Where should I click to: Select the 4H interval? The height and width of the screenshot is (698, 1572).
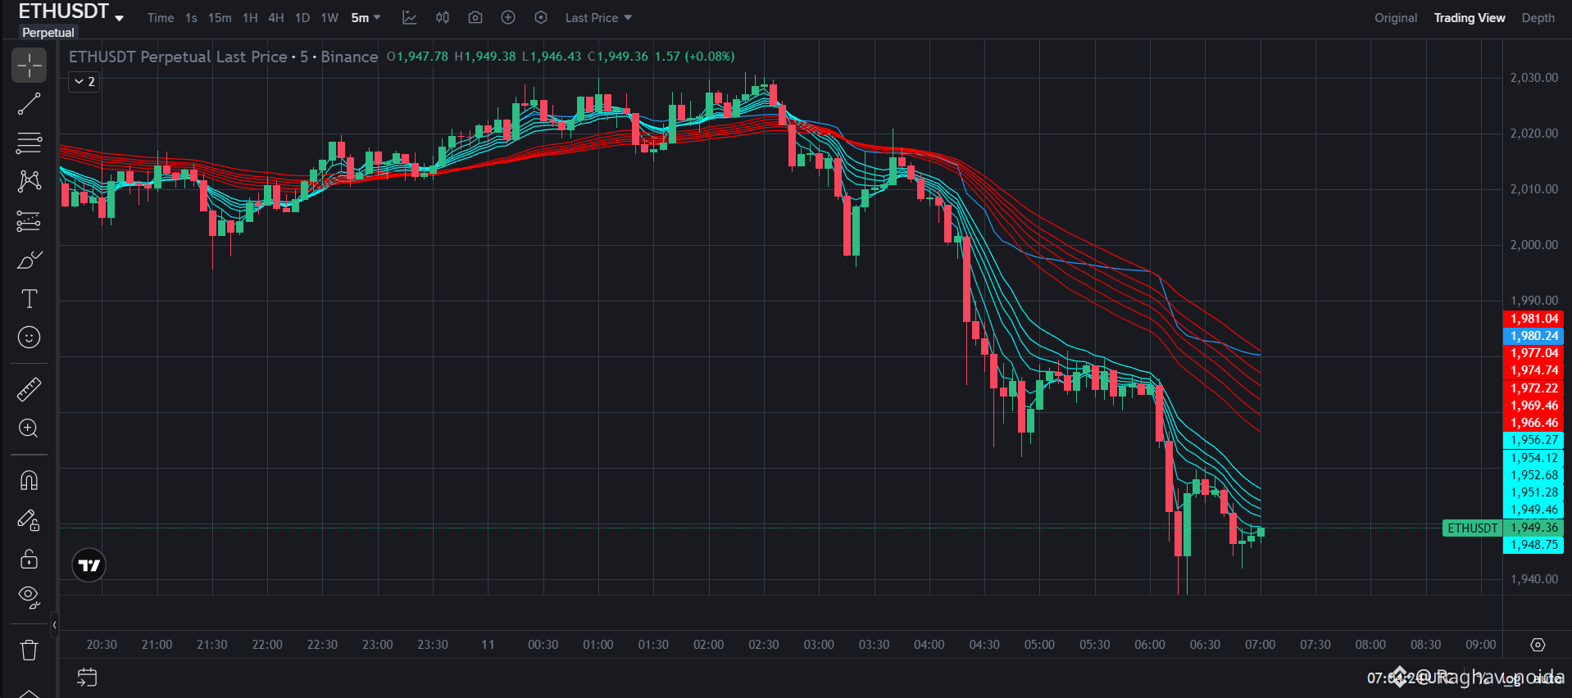coord(276,17)
